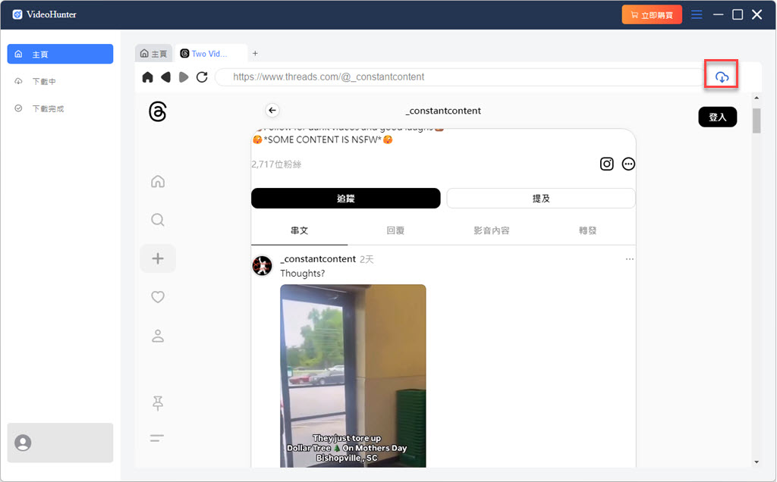This screenshot has height=482, width=777.
Task: Click the pin icon in Threads sidebar
Action: (x=158, y=403)
